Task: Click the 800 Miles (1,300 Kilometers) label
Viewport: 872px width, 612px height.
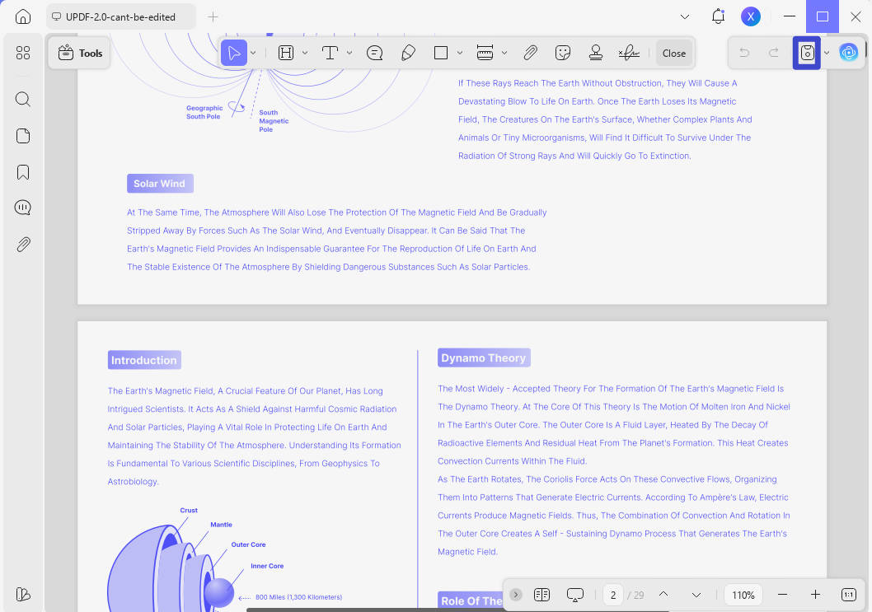Action: point(298,597)
